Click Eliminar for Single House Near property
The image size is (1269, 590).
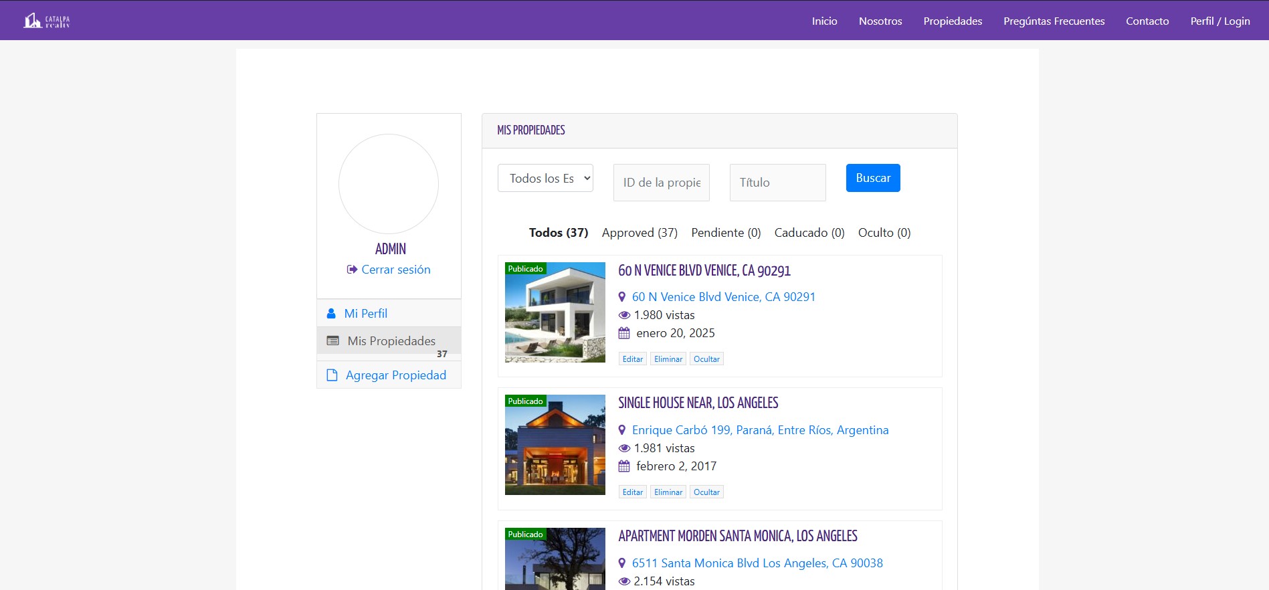tap(668, 492)
